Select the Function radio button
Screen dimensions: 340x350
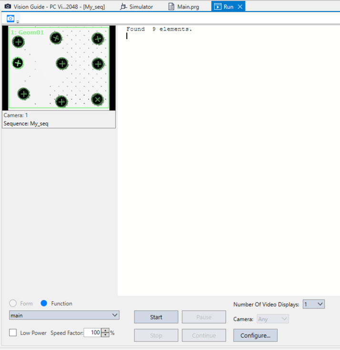click(x=44, y=303)
